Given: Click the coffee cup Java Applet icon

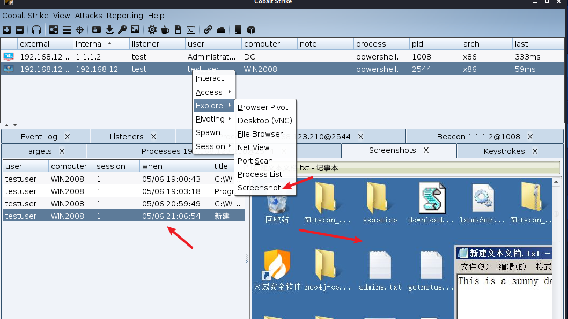Looking at the screenshot, I should (x=165, y=29).
